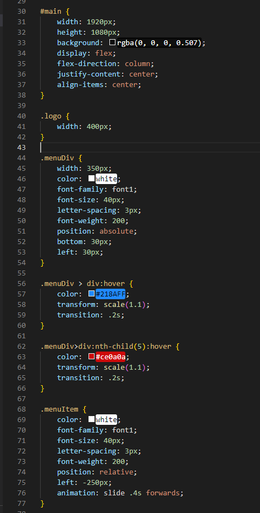Click the font-family property on line 47
The image size is (260, 513).
[x=80, y=190]
